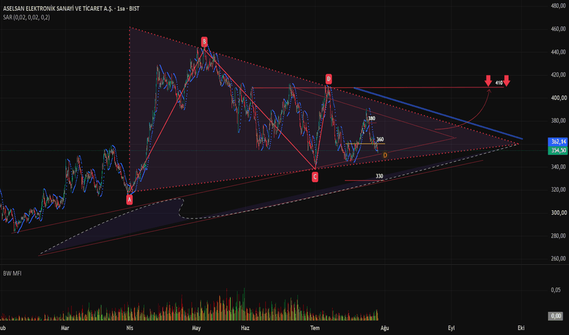Click the green 354,50 current price tag
The image size is (569, 335).
(558, 150)
